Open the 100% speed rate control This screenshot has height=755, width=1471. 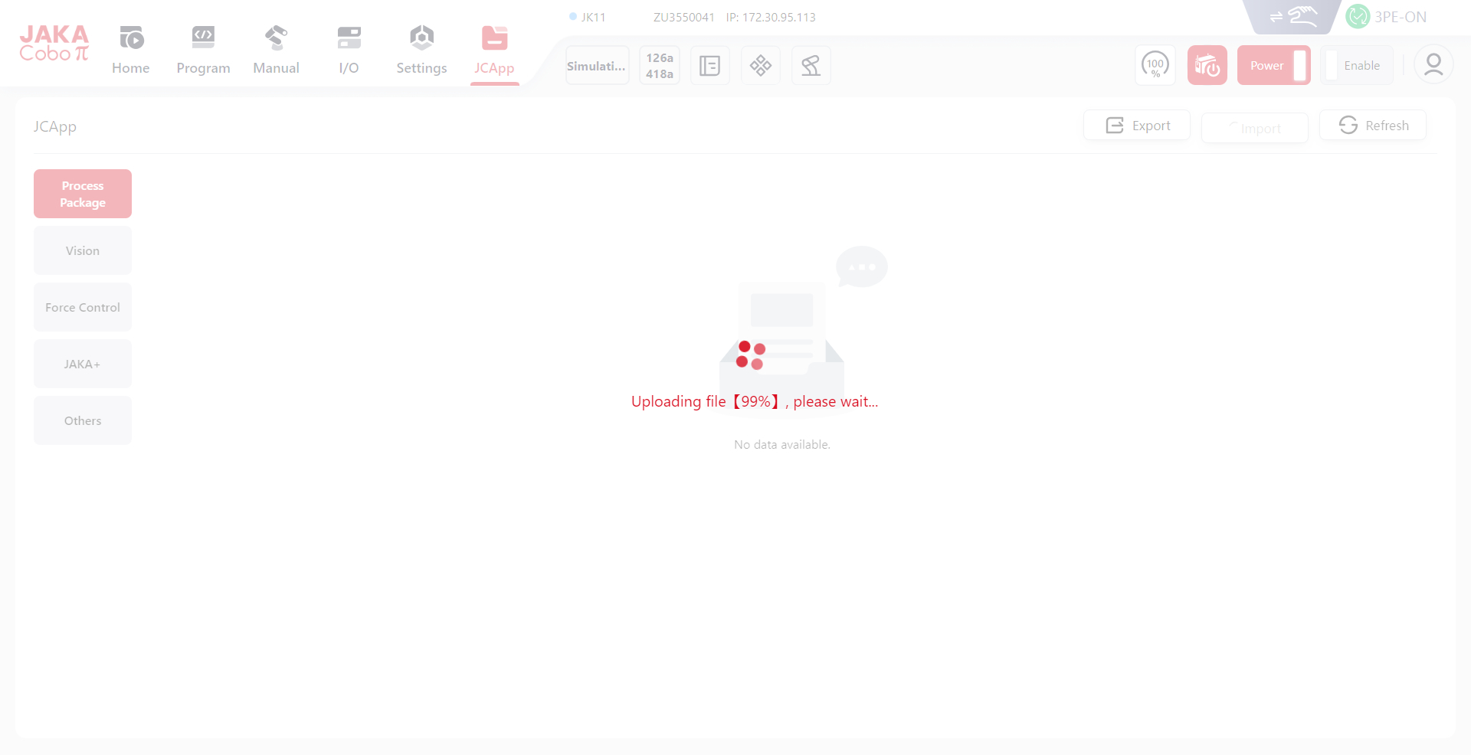[1155, 66]
